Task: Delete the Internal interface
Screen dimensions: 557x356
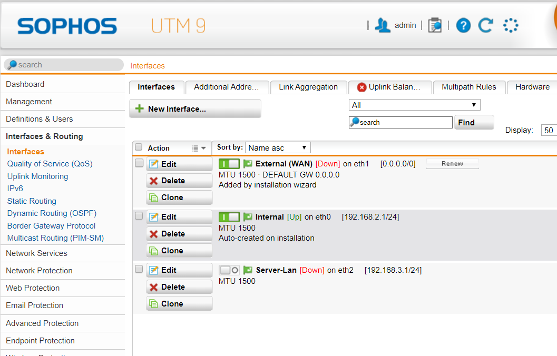Action: (x=179, y=234)
